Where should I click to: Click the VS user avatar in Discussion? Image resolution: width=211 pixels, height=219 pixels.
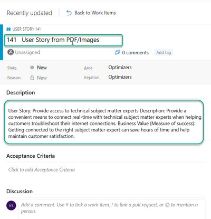point(11,205)
